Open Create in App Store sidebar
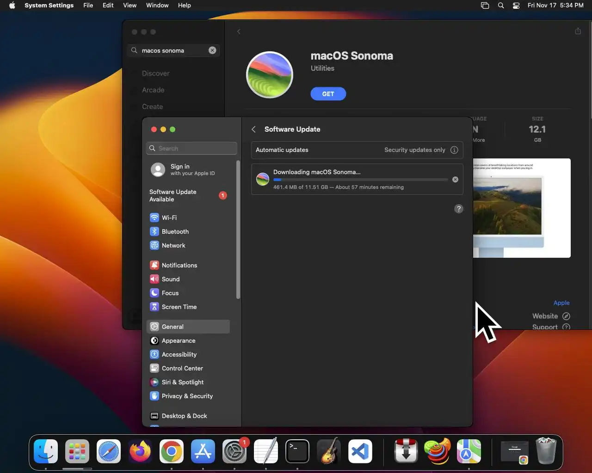This screenshot has width=592, height=473. point(152,107)
